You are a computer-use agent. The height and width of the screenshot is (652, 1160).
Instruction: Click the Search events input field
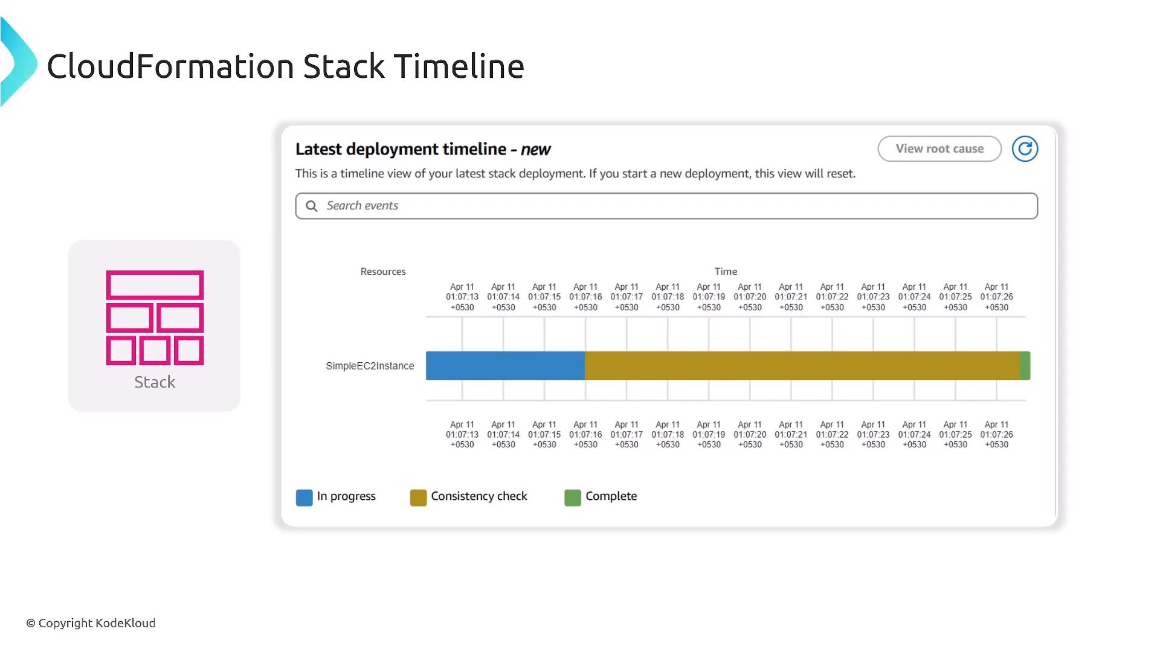(666, 206)
